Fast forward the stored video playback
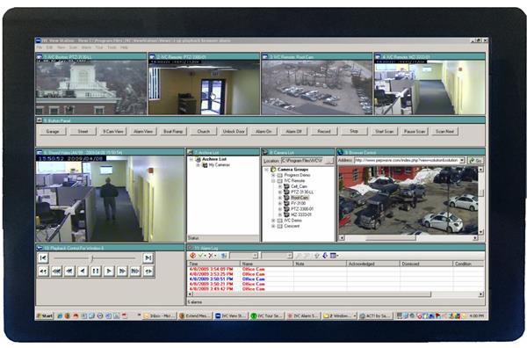527x348 pixels. (122, 271)
